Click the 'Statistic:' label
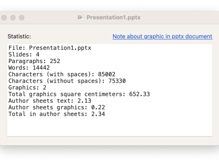The image size is (219, 164). 19,36
